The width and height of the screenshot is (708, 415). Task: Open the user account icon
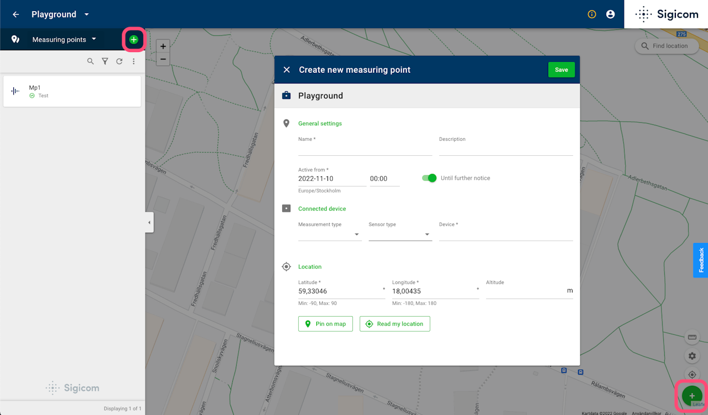pos(610,14)
